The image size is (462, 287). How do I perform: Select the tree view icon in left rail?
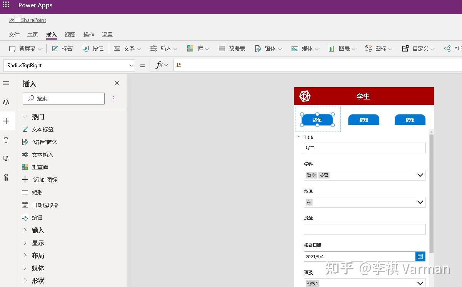(x=6, y=102)
